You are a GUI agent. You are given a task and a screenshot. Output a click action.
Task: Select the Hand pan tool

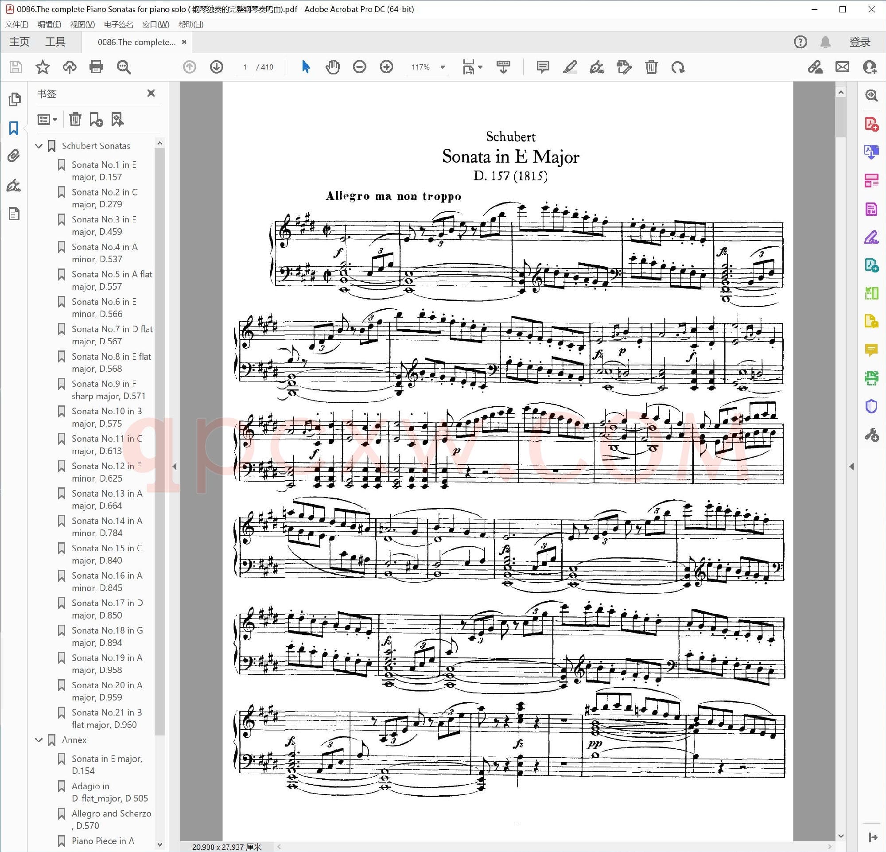(x=332, y=67)
